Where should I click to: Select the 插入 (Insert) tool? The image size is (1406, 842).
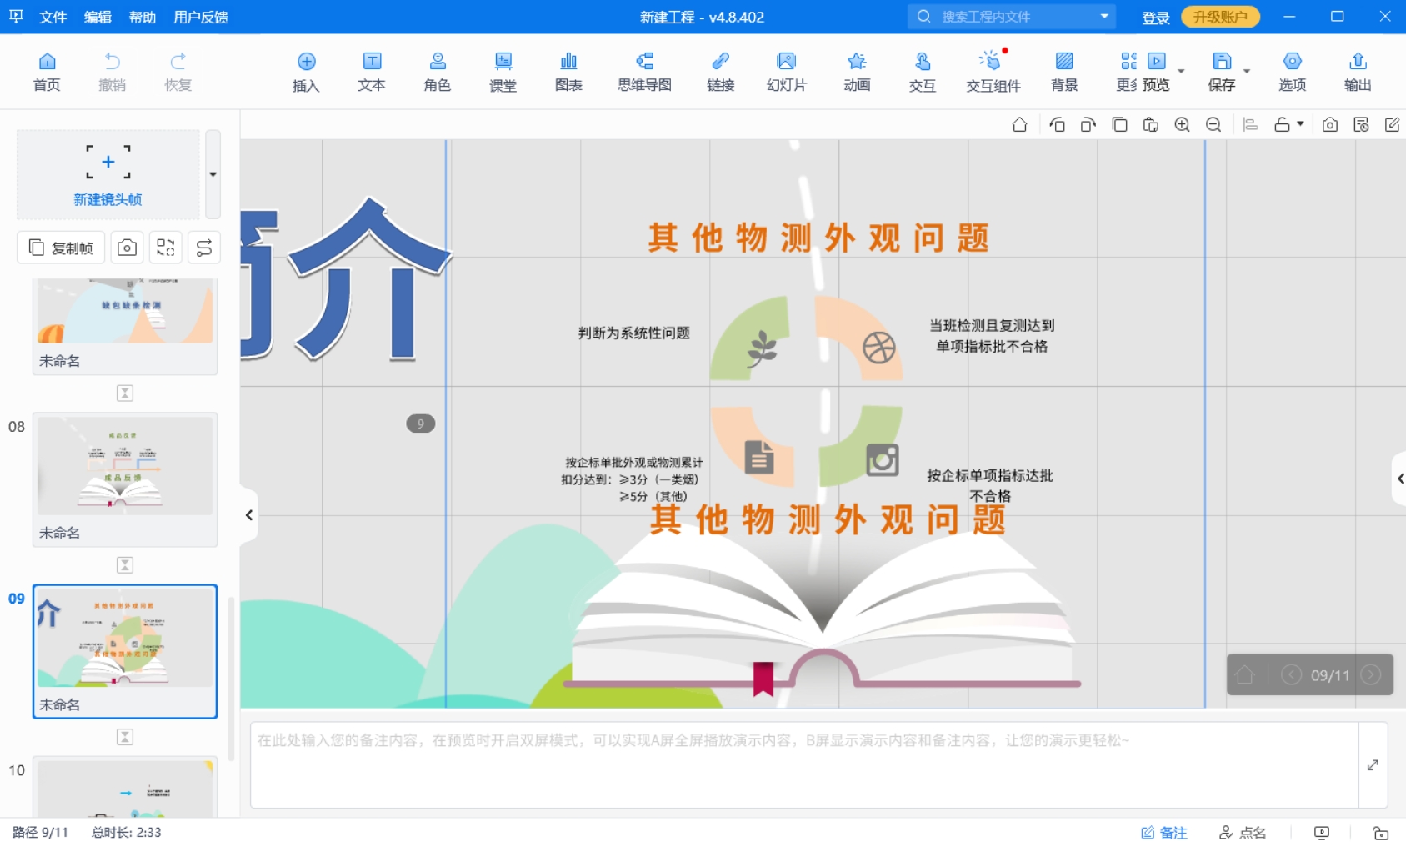tap(306, 71)
